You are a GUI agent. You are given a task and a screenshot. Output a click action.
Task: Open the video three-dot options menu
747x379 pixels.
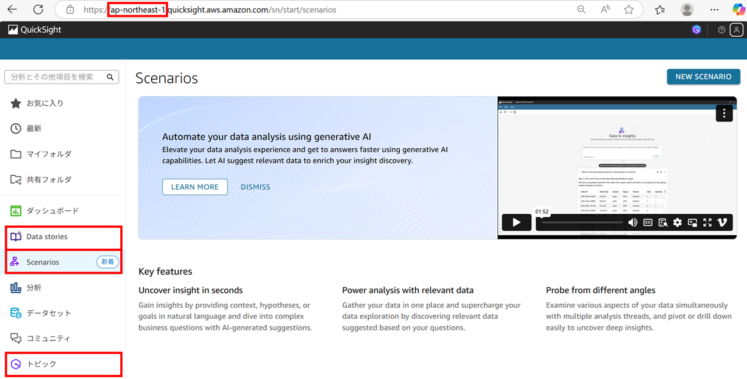tap(724, 113)
